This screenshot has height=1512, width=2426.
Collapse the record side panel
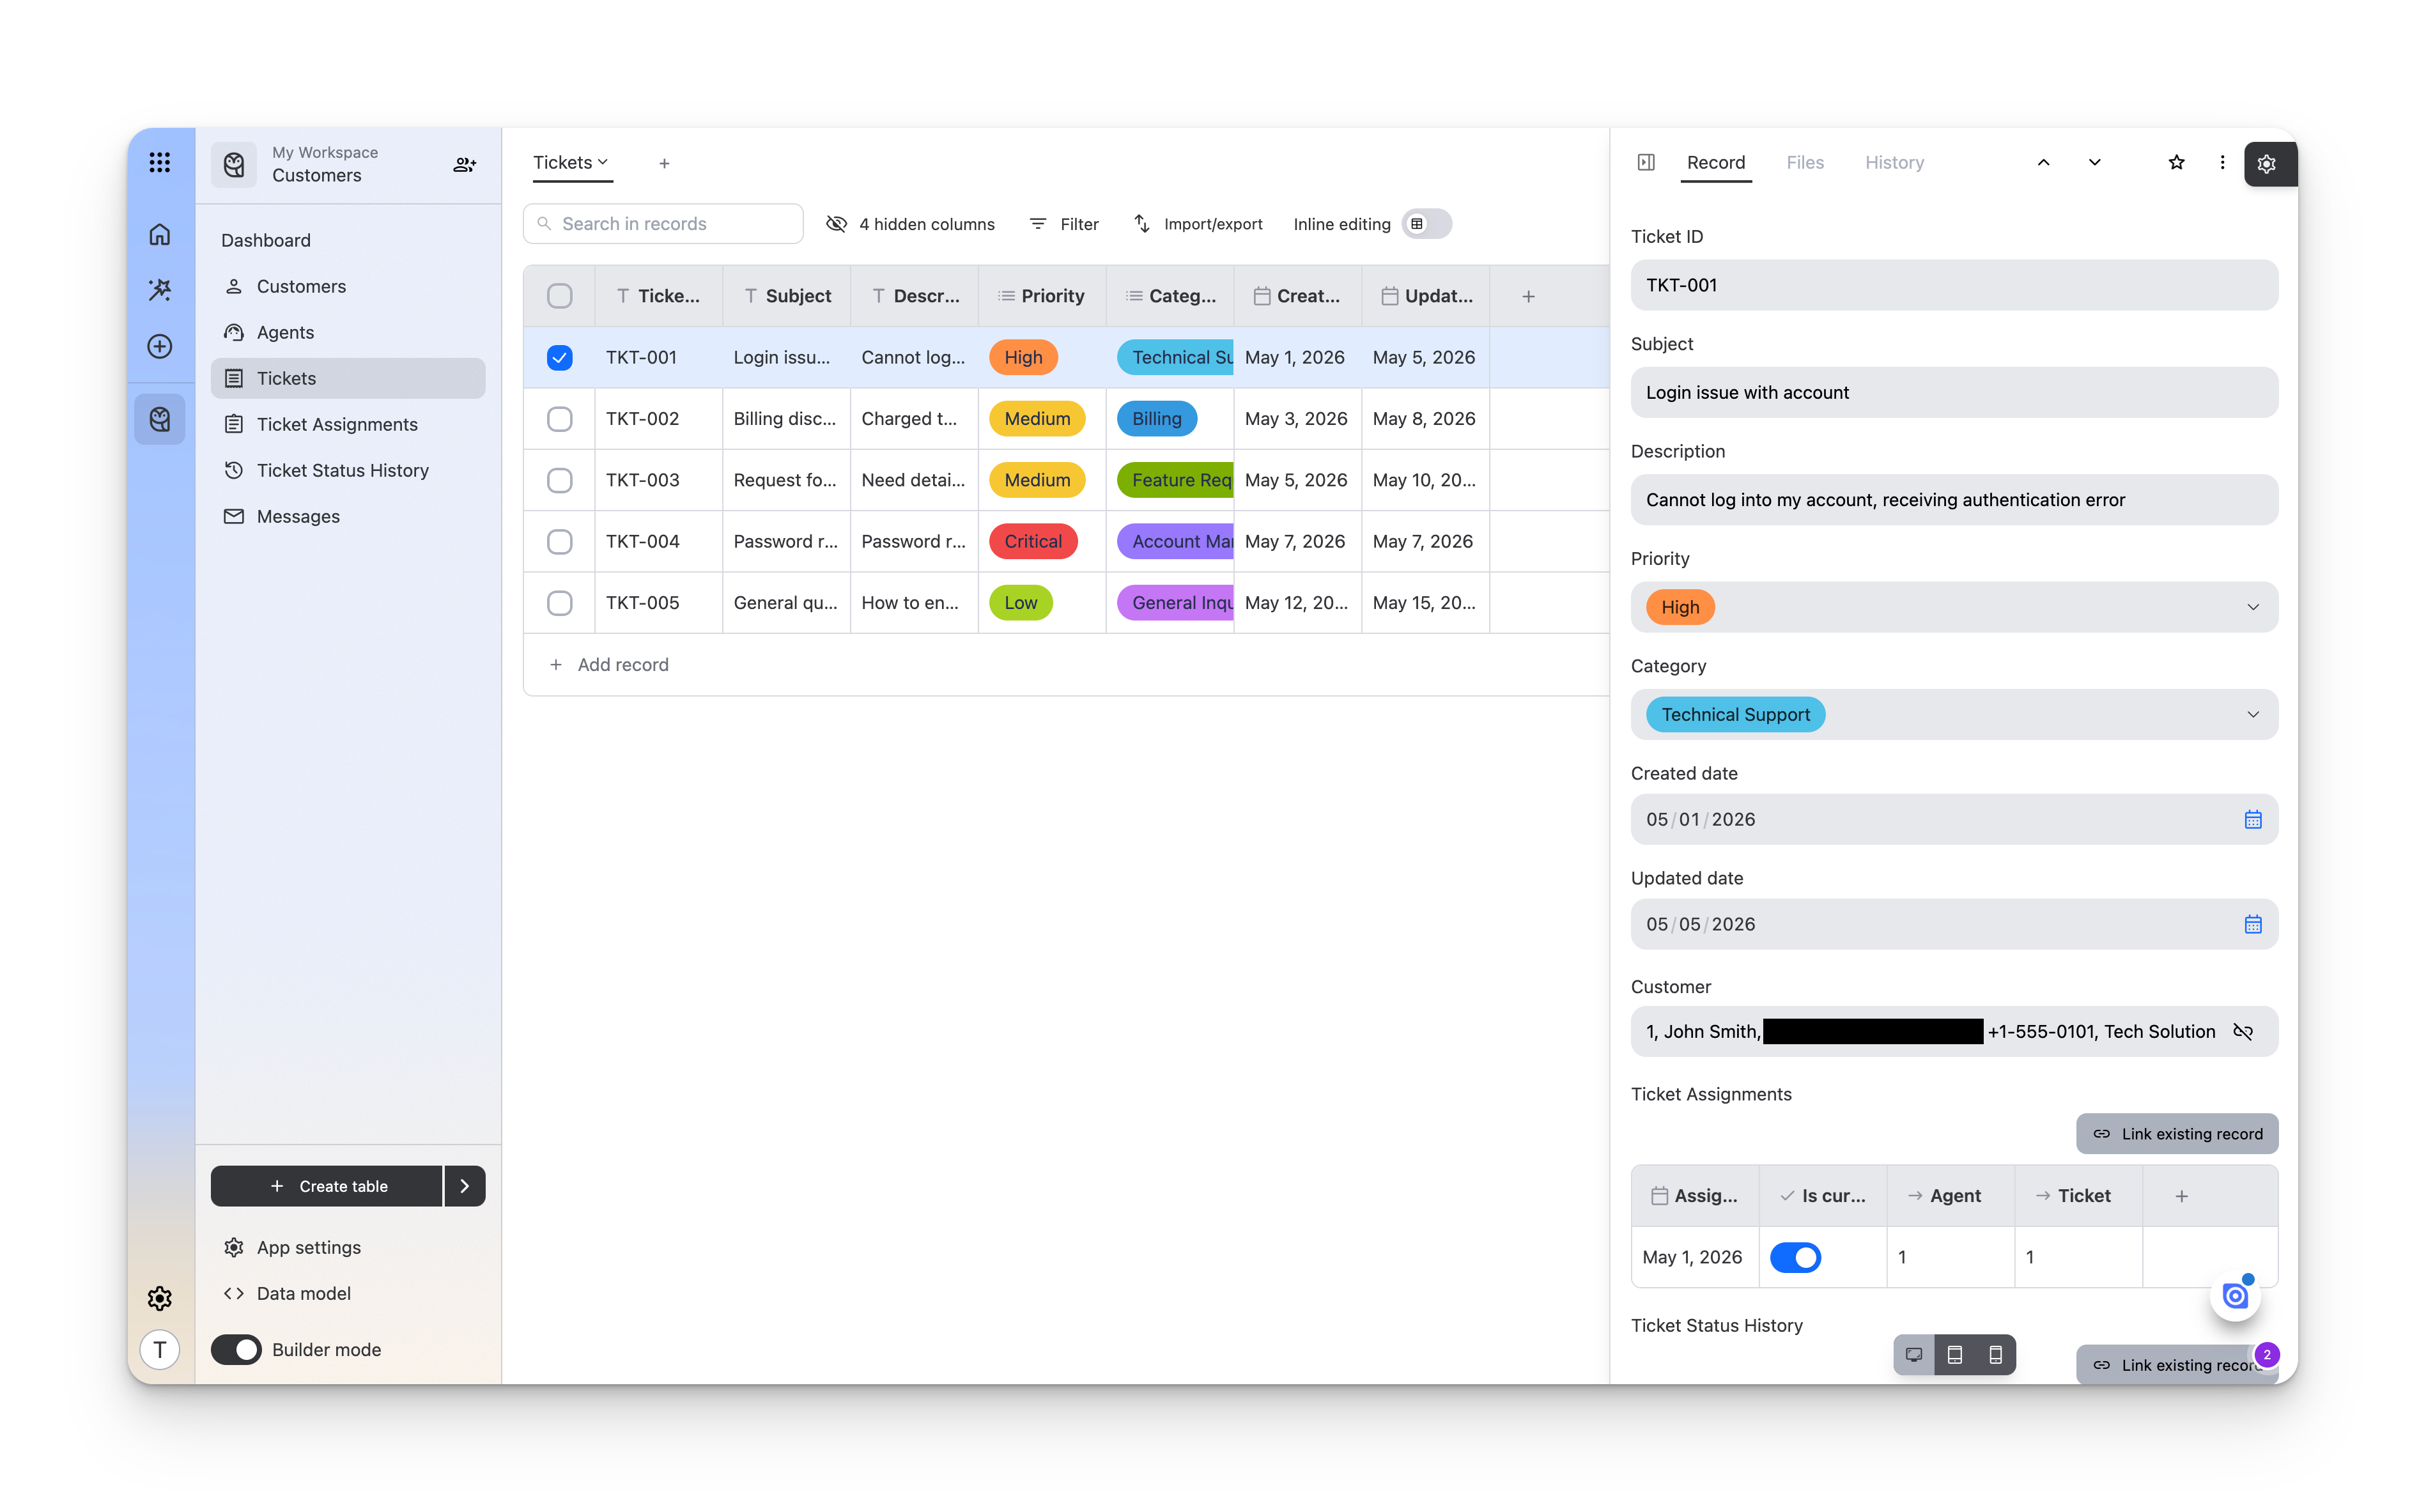1646,162
